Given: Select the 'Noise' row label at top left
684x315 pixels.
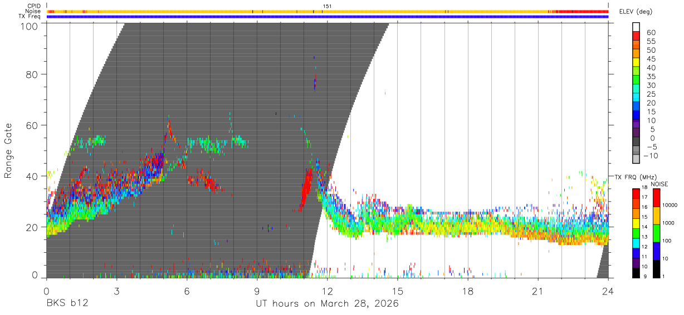Looking at the screenshot, I should tap(33, 11).
